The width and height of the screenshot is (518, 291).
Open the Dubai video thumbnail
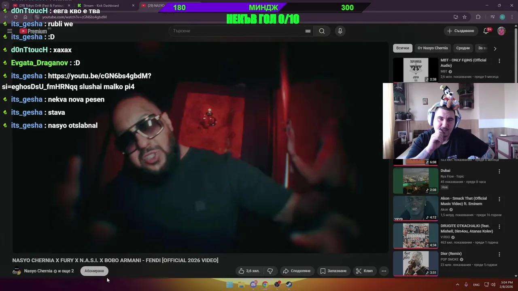click(416, 181)
